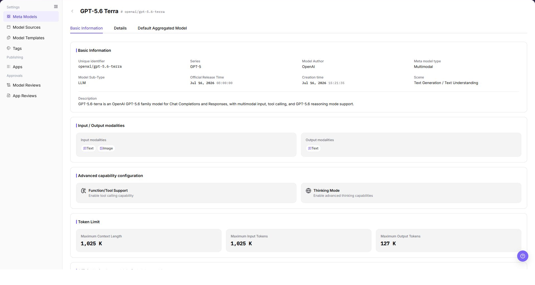535x285 pixels.
Task: Click the Token Limit section heading
Action: 89,222
